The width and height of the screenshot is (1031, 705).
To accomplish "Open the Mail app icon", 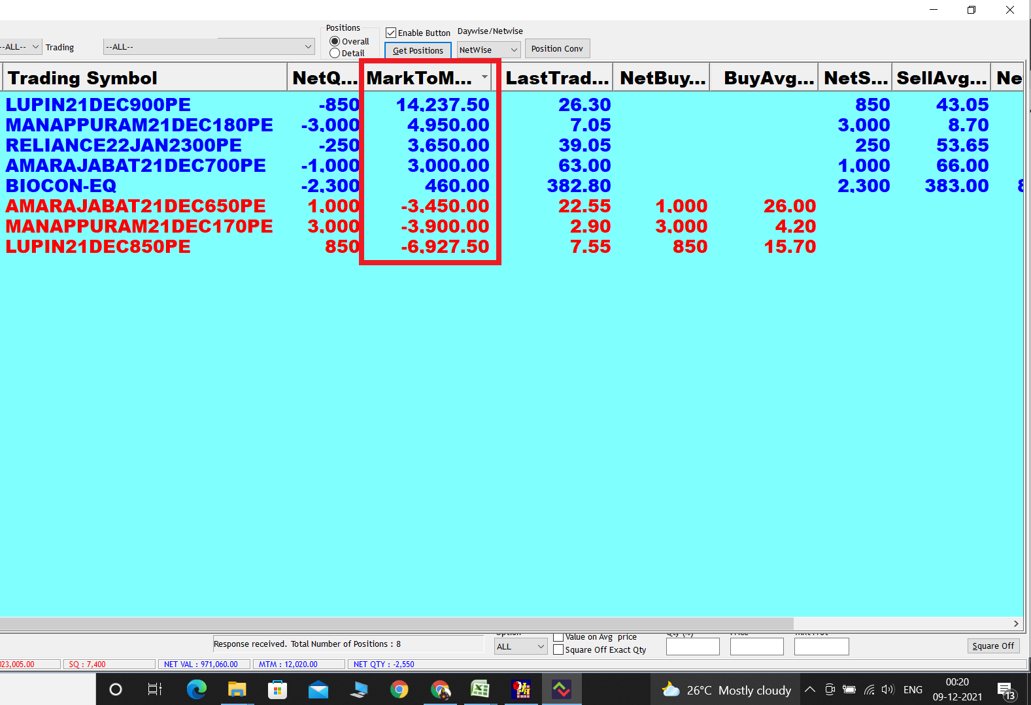I will point(318,689).
